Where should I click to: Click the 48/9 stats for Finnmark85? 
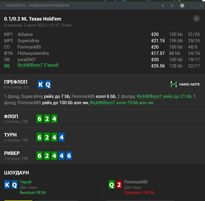coord(193,47)
